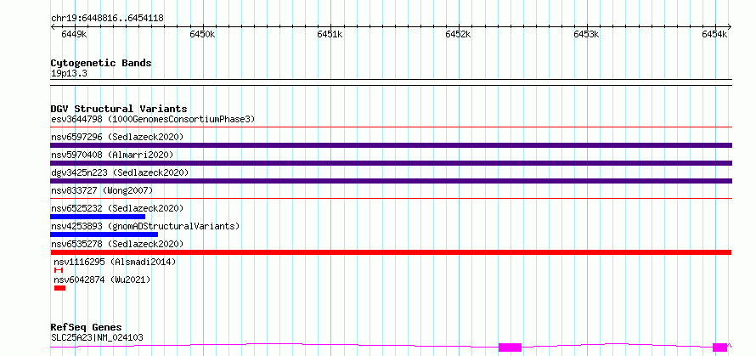
Task: Click the RefSeq Genes track title
Action: tap(86, 328)
